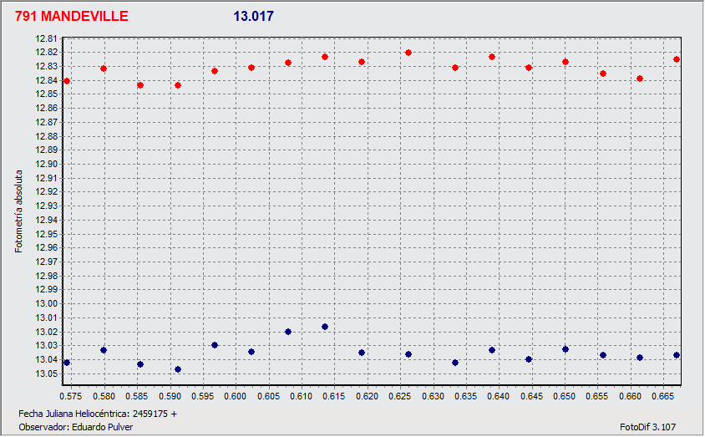
Task: Select the y-axis tick label "12.95"
Action: (x=46, y=234)
